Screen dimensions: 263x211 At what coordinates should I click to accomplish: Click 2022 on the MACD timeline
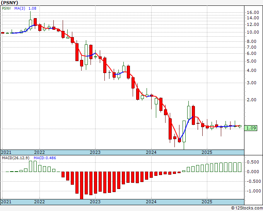tap(39, 202)
